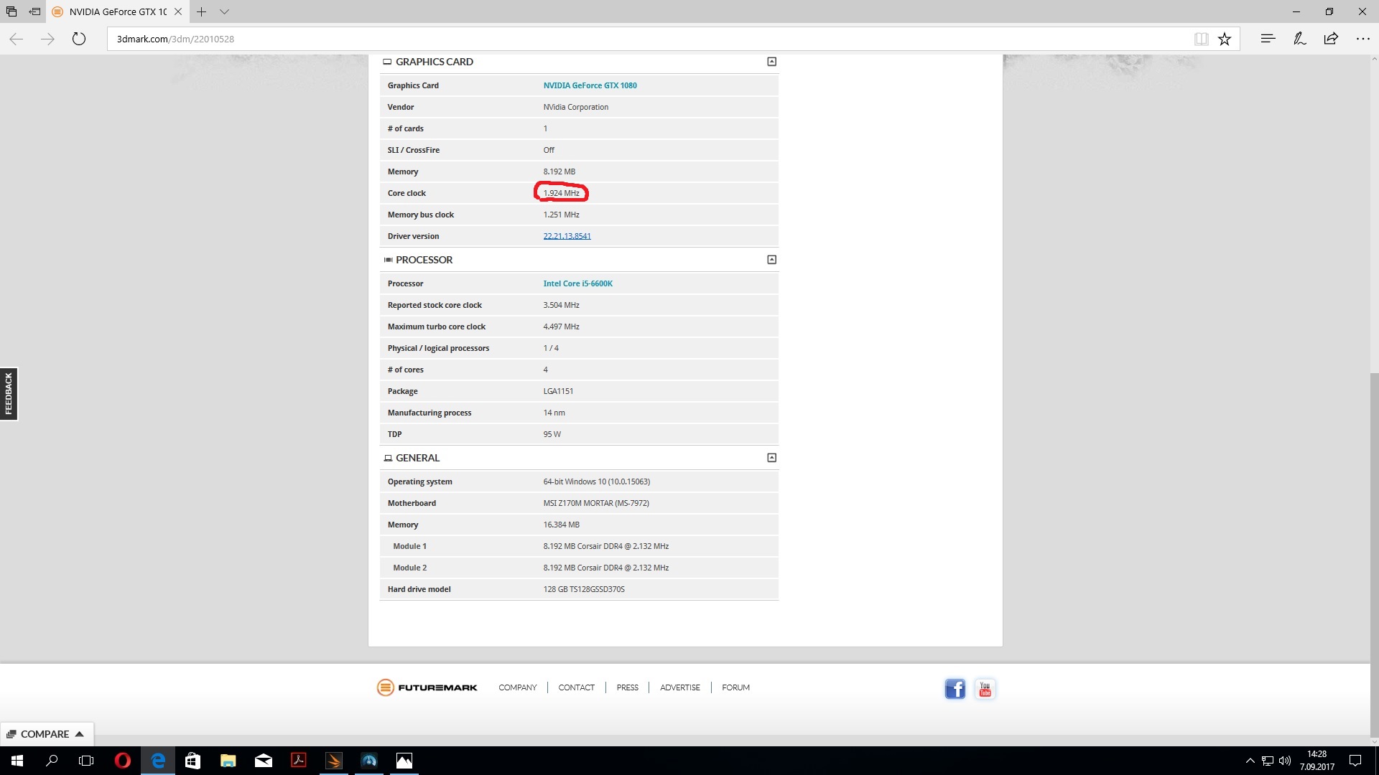
Task: Set these tabs aside icon
Action: coord(34,11)
